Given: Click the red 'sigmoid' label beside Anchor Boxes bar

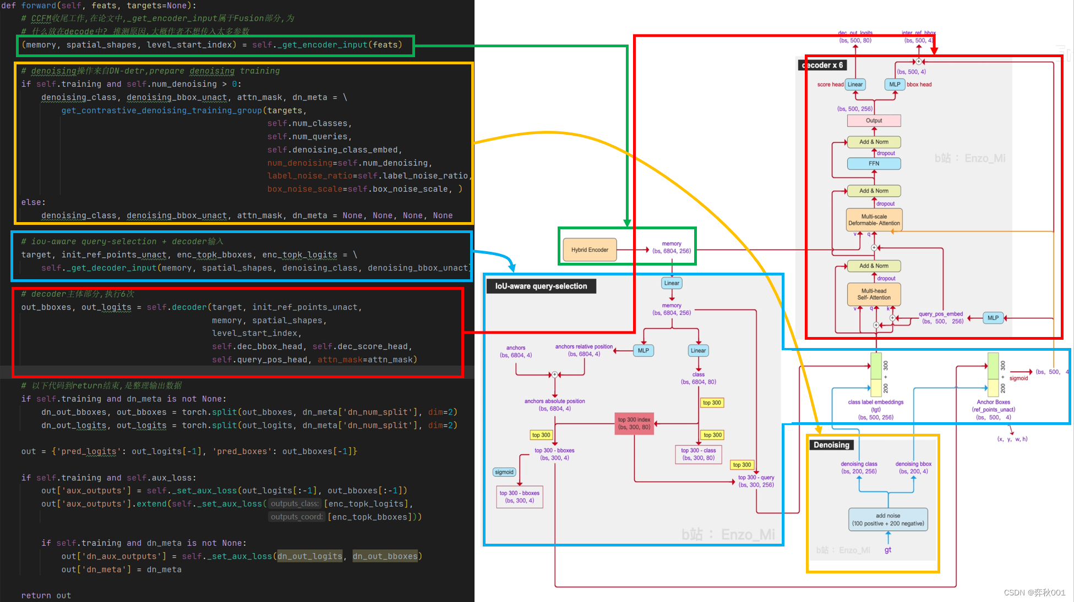Looking at the screenshot, I should 1018,378.
